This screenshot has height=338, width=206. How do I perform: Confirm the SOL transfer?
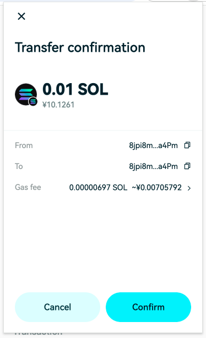[148, 307]
